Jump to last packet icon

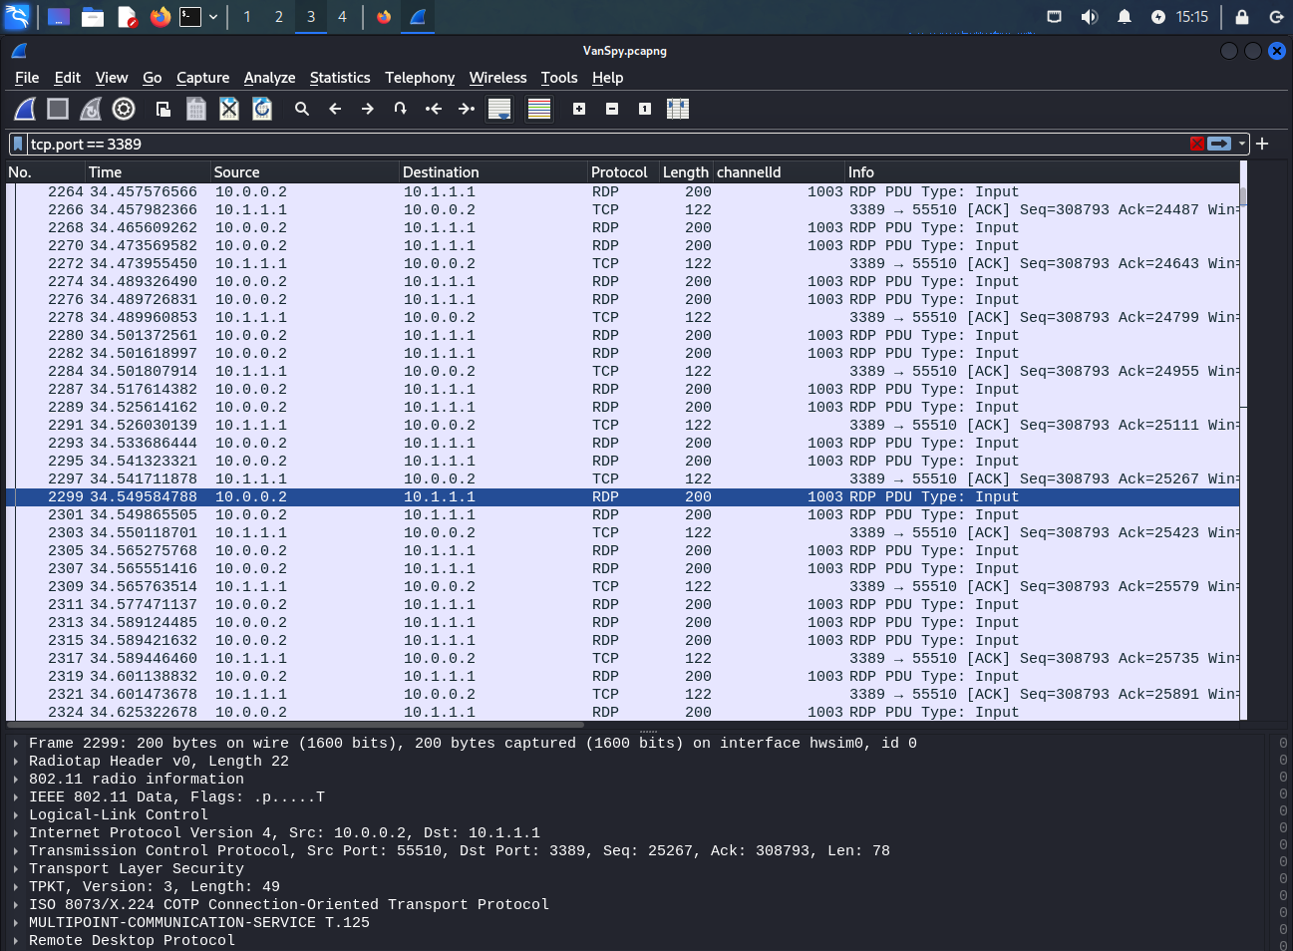[x=467, y=109]
